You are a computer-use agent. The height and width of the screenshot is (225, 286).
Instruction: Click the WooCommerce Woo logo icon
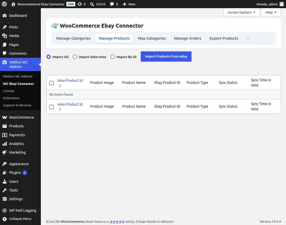coord(5,117)
